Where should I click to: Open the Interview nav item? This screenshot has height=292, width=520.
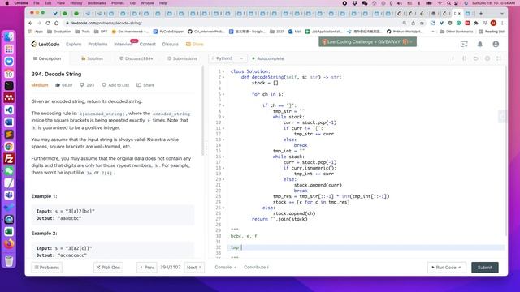coord(123,44)
